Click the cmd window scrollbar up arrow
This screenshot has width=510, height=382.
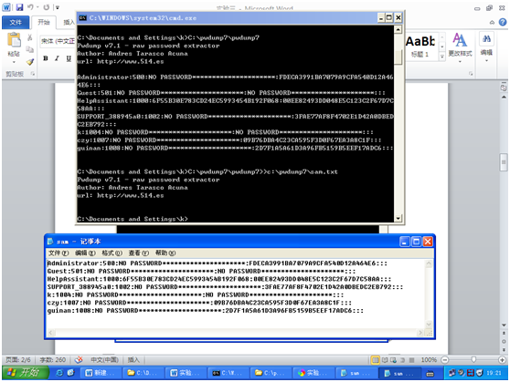(x=398, y=29)
